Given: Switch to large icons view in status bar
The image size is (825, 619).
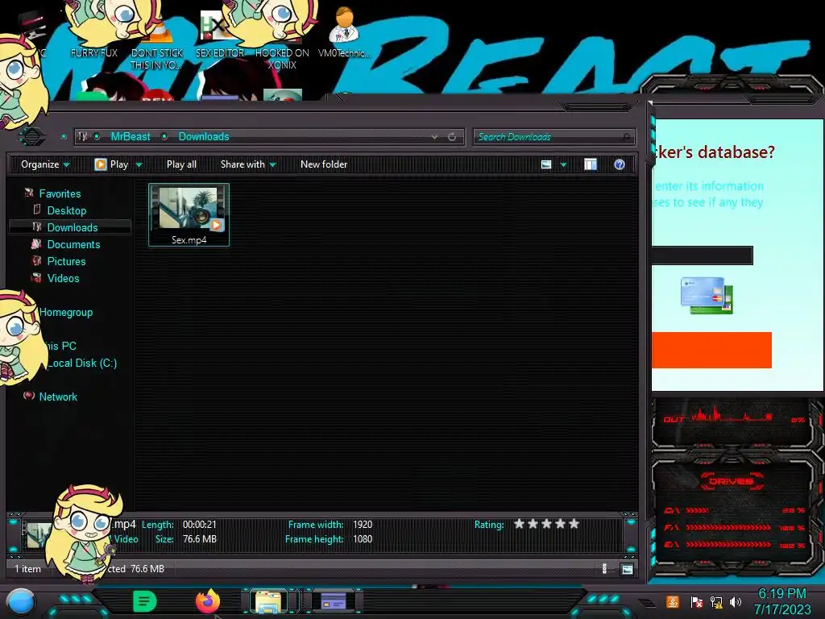Looking at the screenshot, I should click(x=627, y=569).
